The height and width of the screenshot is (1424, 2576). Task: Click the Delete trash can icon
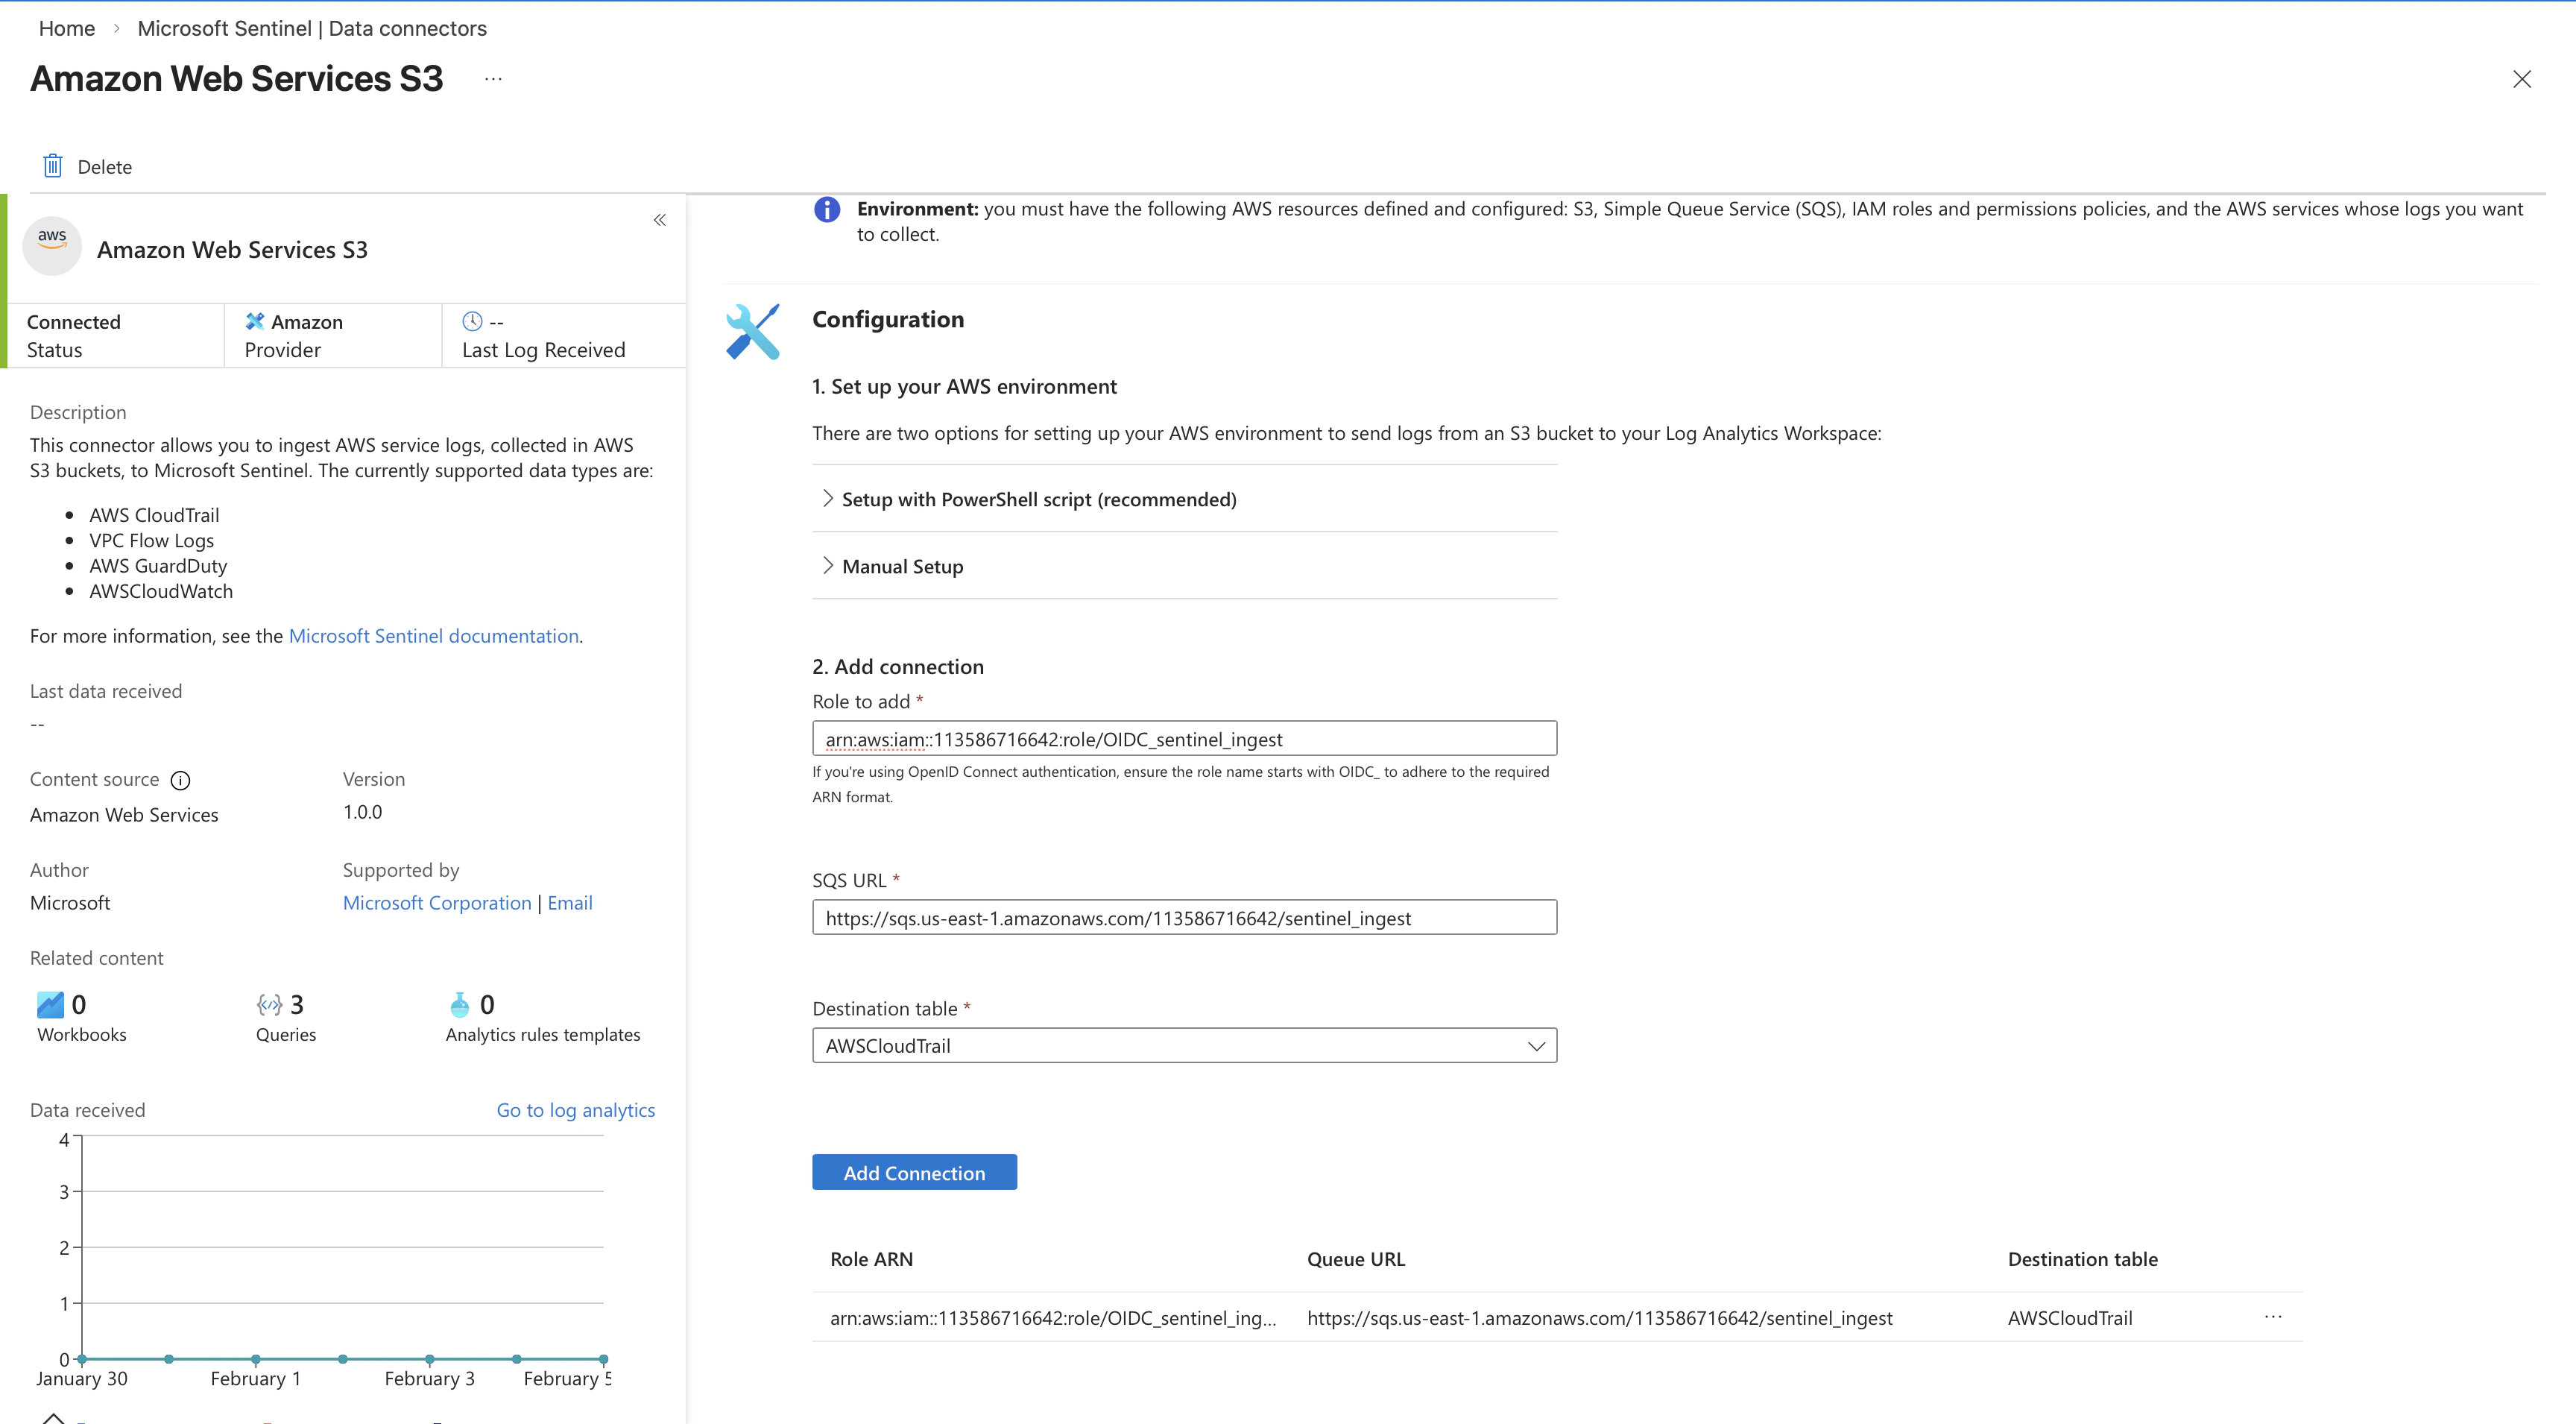[53, 166]
